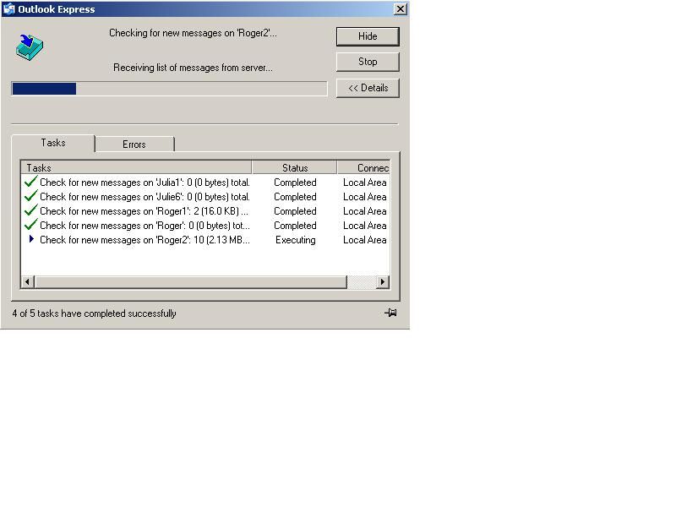Click the Status column header

click(295, 167)
